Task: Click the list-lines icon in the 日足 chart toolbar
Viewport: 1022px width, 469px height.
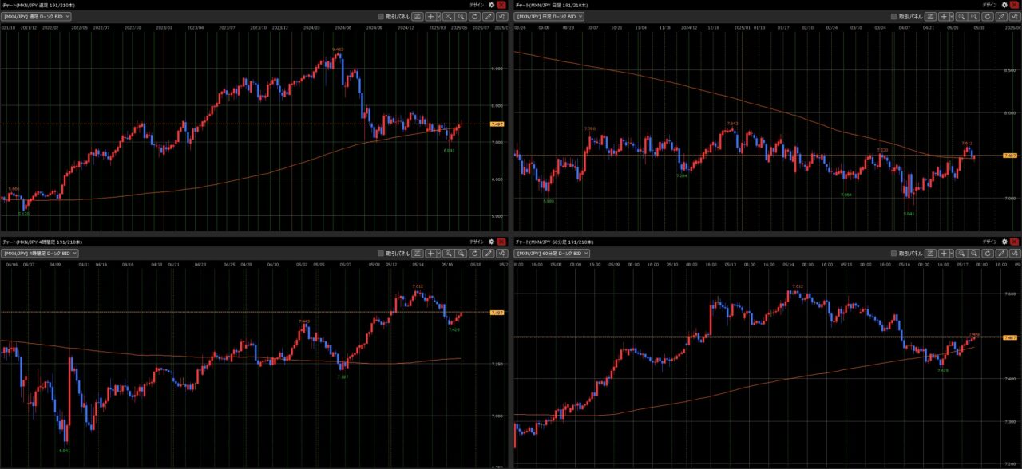Action: coord(931,16)
